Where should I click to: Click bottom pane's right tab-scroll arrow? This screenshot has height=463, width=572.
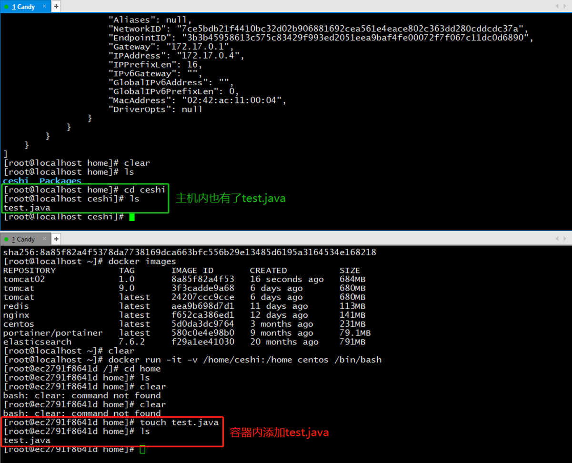coord(565,239)
